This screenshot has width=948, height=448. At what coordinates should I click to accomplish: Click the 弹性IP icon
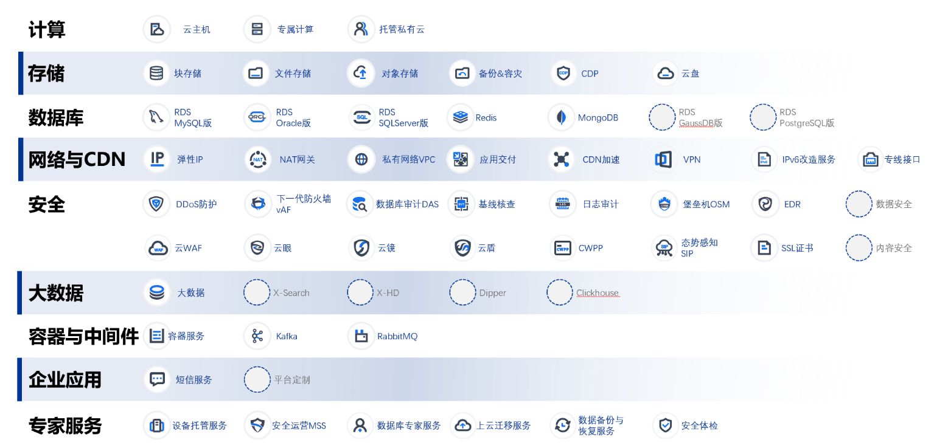tap(157, 159)
